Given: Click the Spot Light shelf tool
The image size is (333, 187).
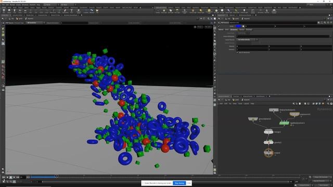Looking at the screenshot, I should coord(170,11).
